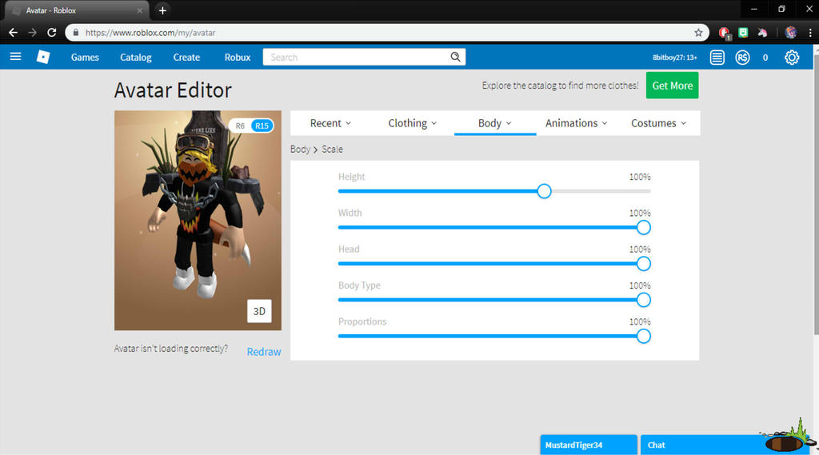The width and height of the screenshot is (819, 455).
Task: Click the green extension icon
Action: tap(743, 33)
